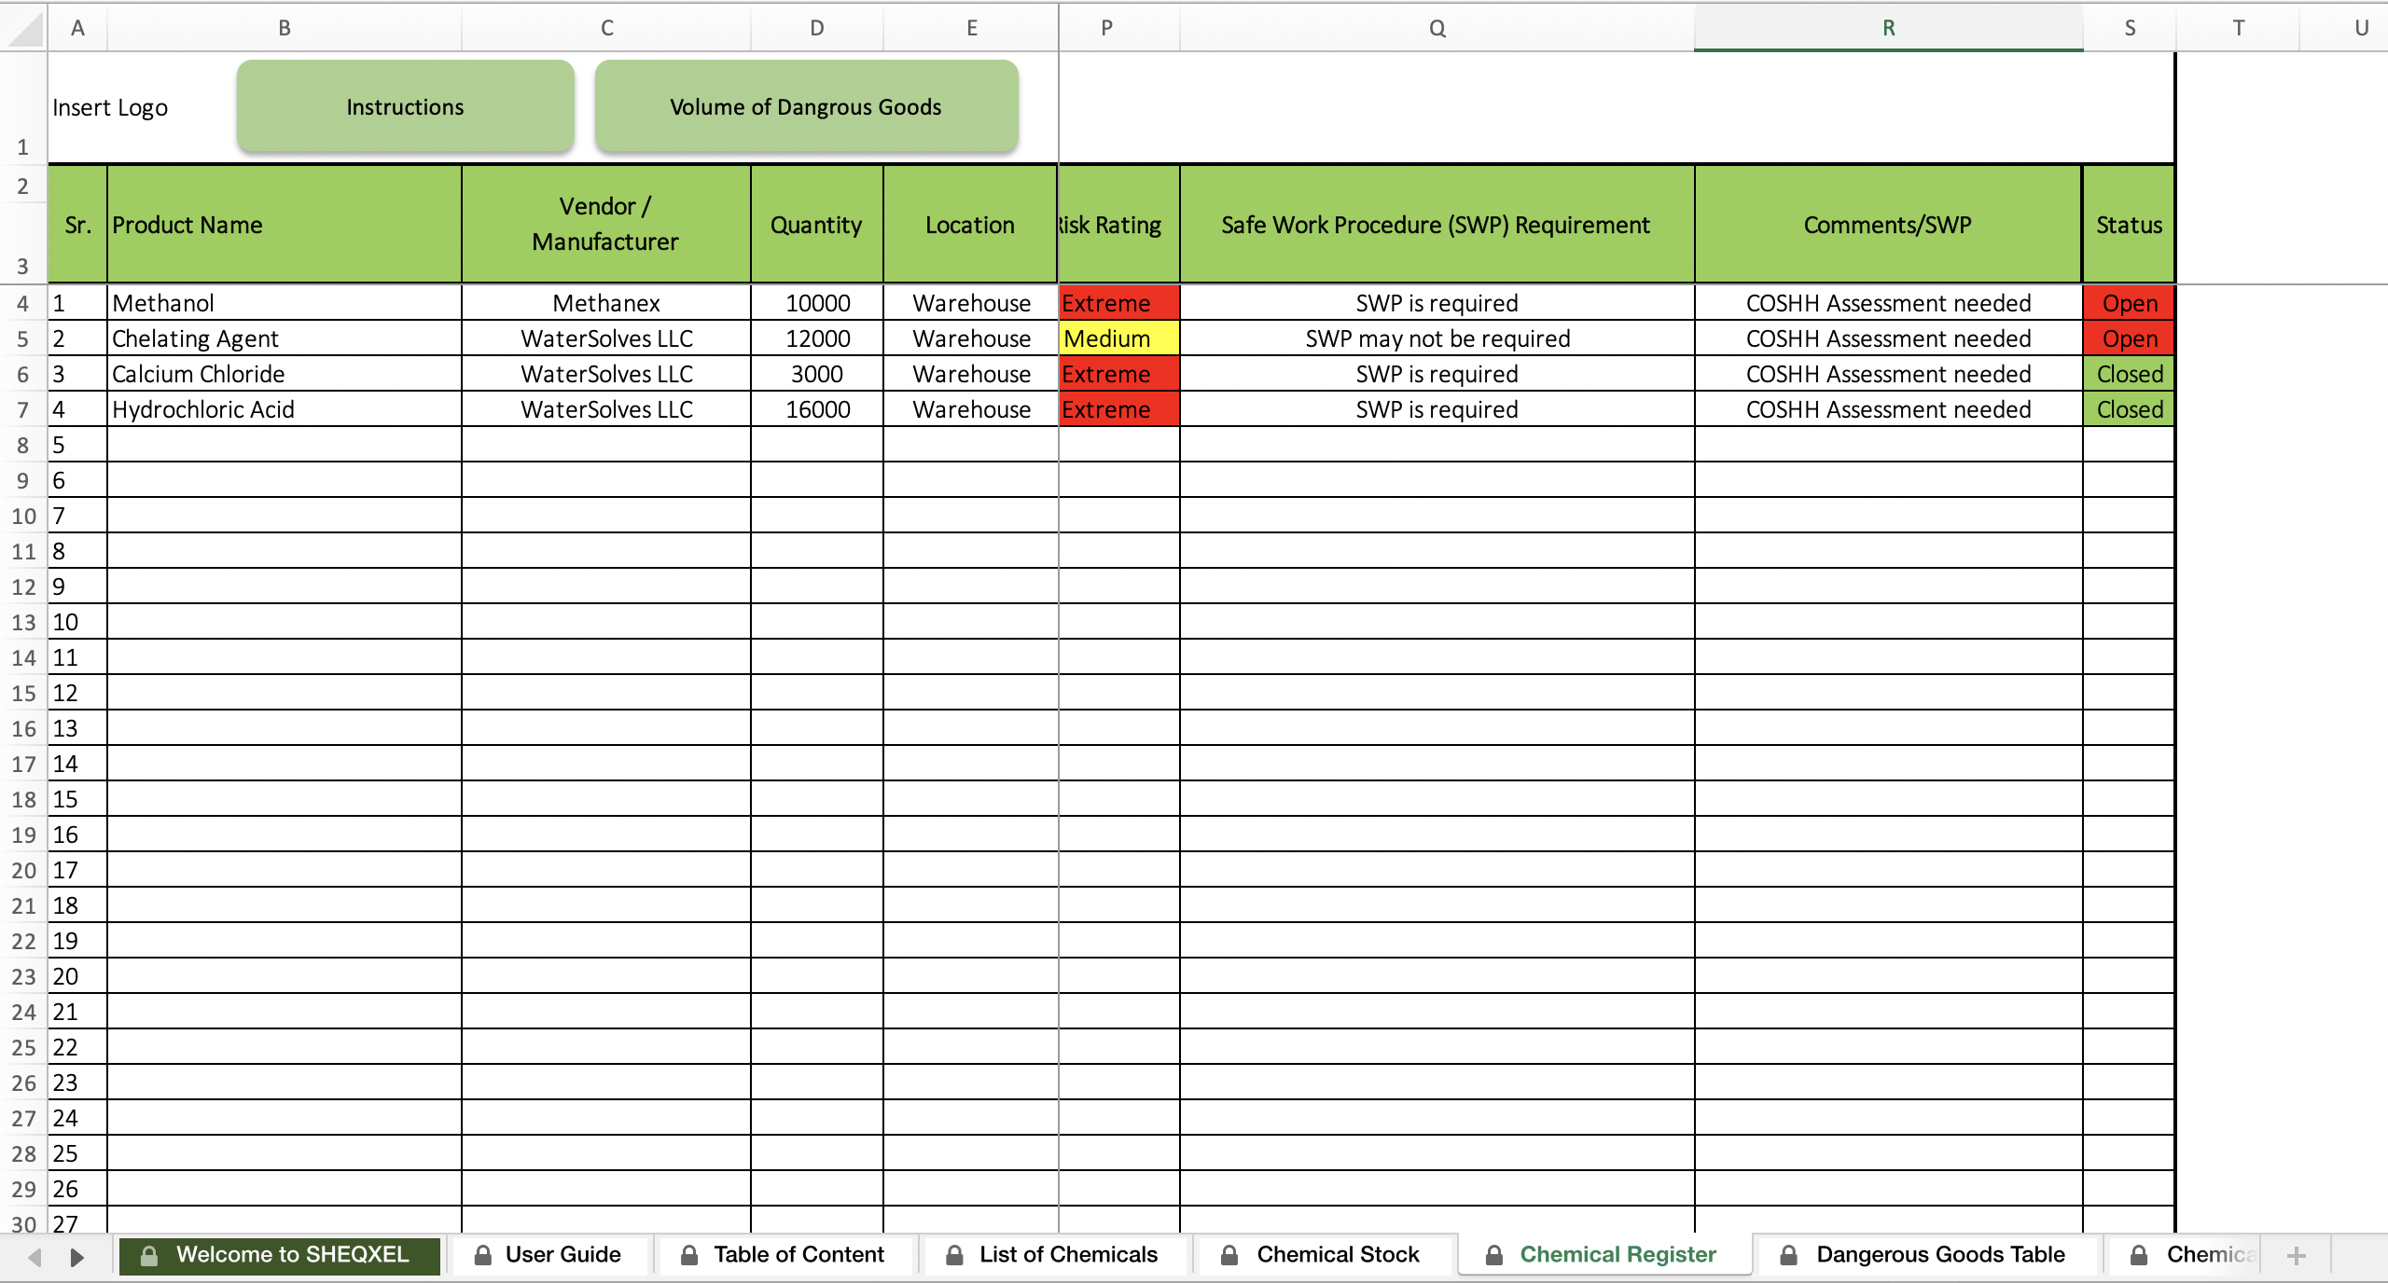Click the Instructions button
This screenshot has height=1283, width=2388.
click(405, 106)
